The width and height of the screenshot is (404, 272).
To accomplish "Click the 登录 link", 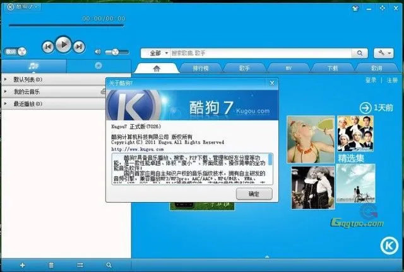I will tap(371, 80).
